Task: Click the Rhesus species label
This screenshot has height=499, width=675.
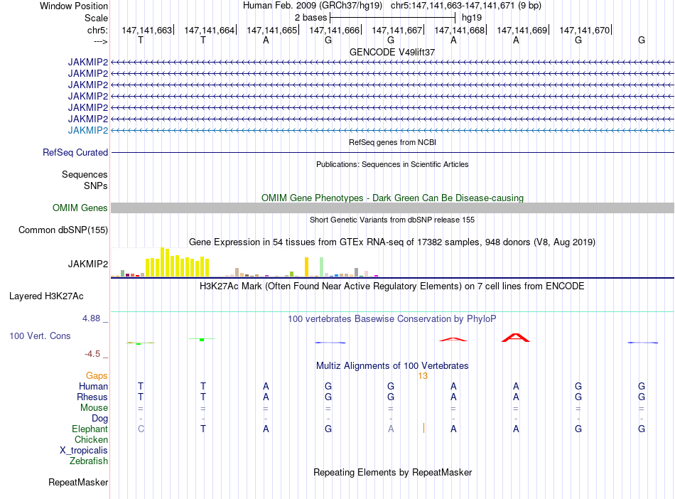Action: click(92, 397)
